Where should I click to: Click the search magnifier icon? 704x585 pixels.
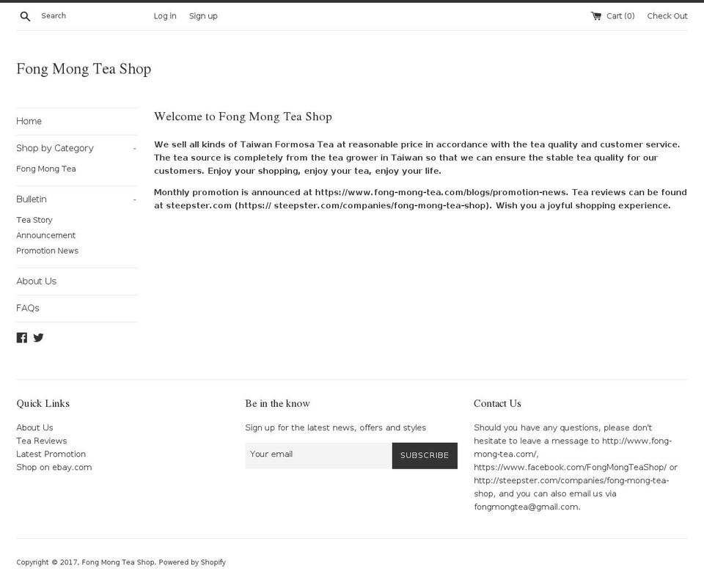pyautogui.click(x=24, y=15)
